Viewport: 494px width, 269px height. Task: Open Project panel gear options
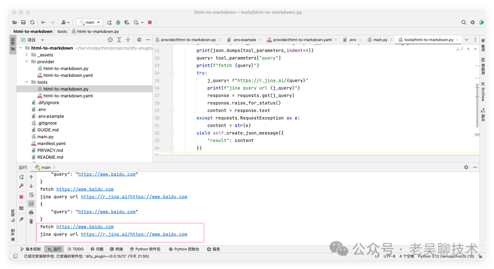139,40
